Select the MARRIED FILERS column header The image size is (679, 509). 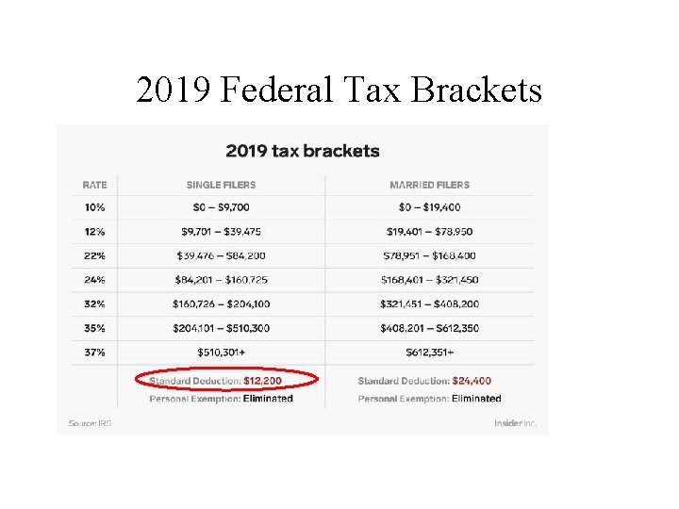(x=429, y=185)
